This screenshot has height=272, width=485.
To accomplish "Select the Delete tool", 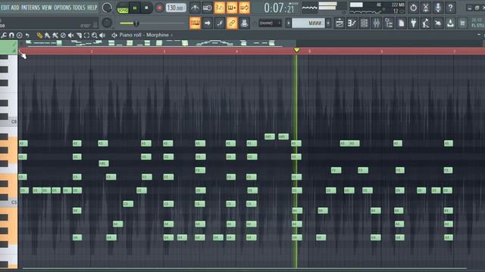I will pyautogui.click(x=63, y=36).
